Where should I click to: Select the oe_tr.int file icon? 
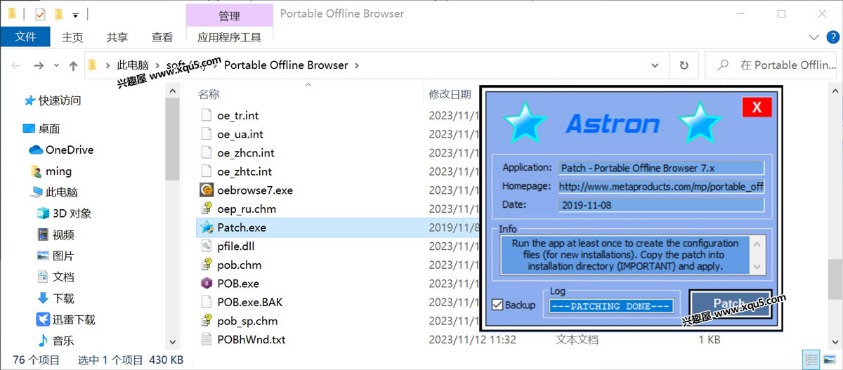(x=206, y=115)
